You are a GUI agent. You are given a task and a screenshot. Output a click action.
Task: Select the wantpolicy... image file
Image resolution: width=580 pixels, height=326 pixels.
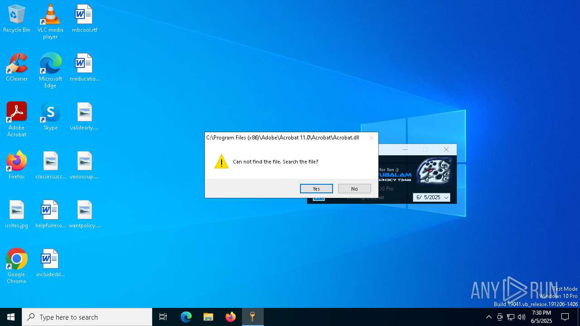tap(84, 215)
